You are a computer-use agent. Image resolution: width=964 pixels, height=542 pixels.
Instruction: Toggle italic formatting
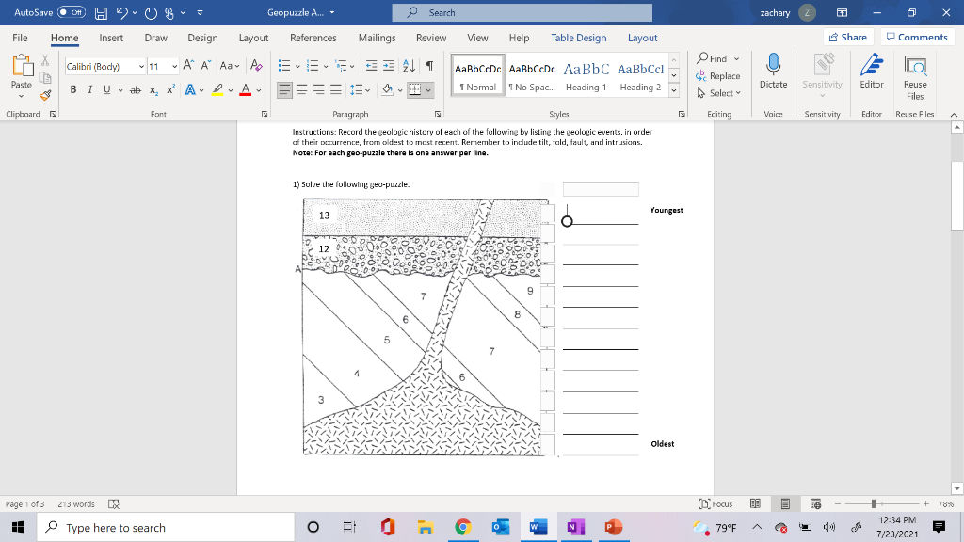click(89, 89)
